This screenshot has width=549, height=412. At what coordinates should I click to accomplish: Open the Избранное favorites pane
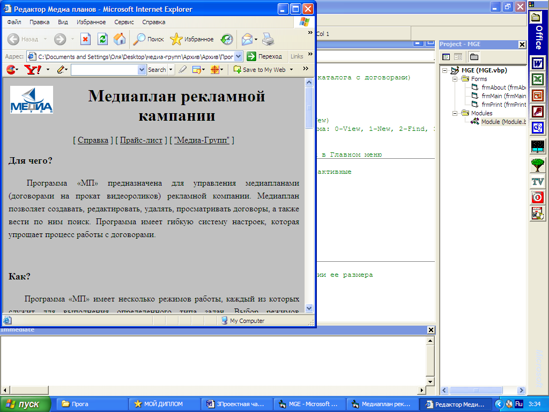(x=192, y=39)
